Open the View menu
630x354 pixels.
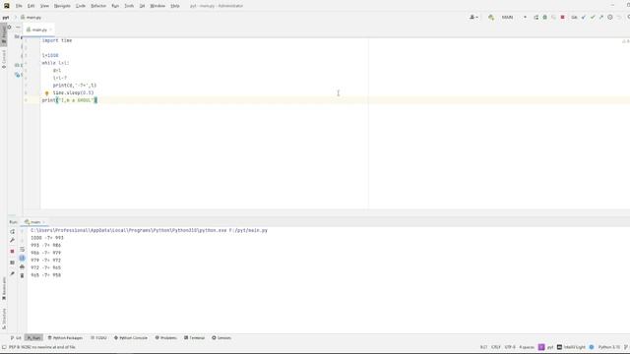(44, 6)
